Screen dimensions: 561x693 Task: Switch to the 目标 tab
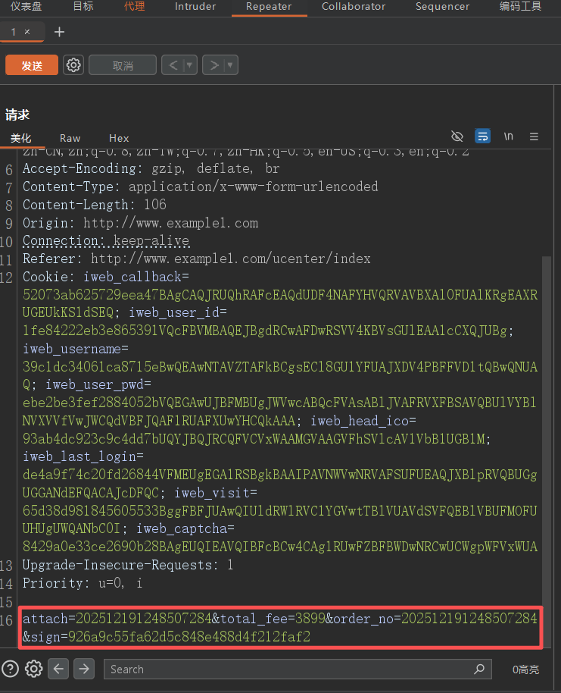(x=83, y=6)
